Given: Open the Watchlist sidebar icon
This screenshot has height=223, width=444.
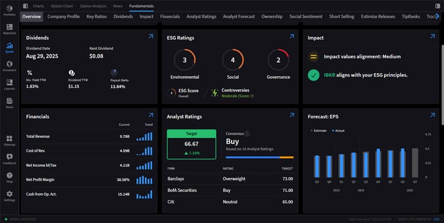Looking at the screenshot, I should (10, 27).
